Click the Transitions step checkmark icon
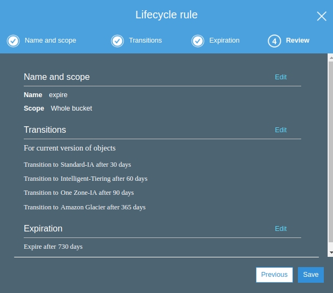The width and height of the screenshot is (333, 293). click(x=117, y=41)
